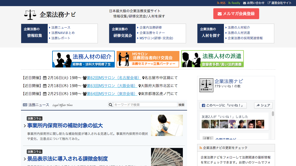Viewport: 296px width, 166px height.
Task: Click the Facebook widget vertical scrollbar
Action: (x=273, y=114)
